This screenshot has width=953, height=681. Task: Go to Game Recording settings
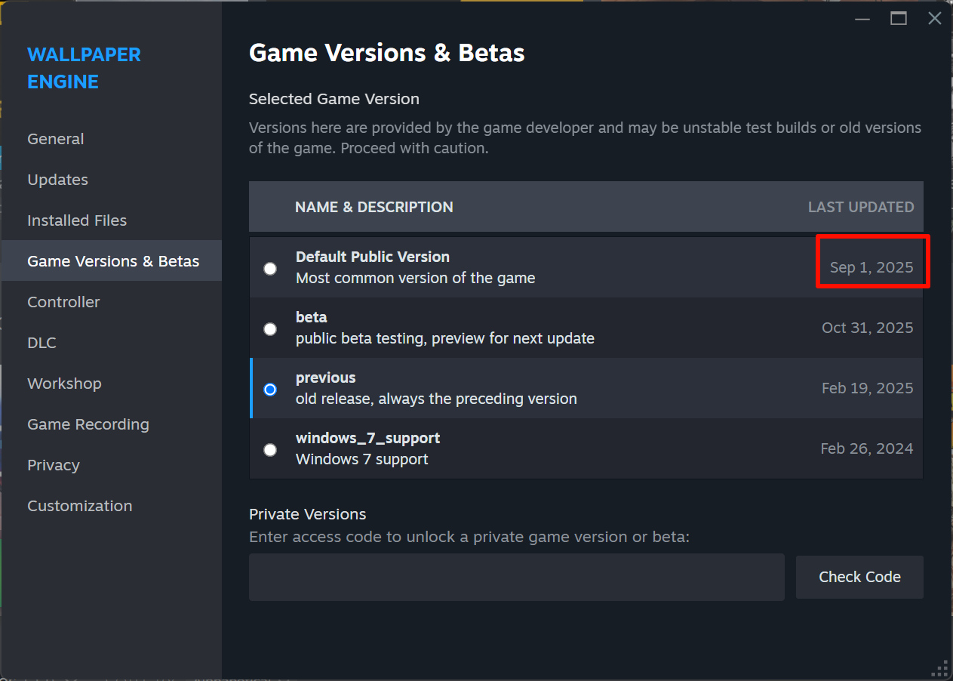pyautogui.click(x=88, y=424)
